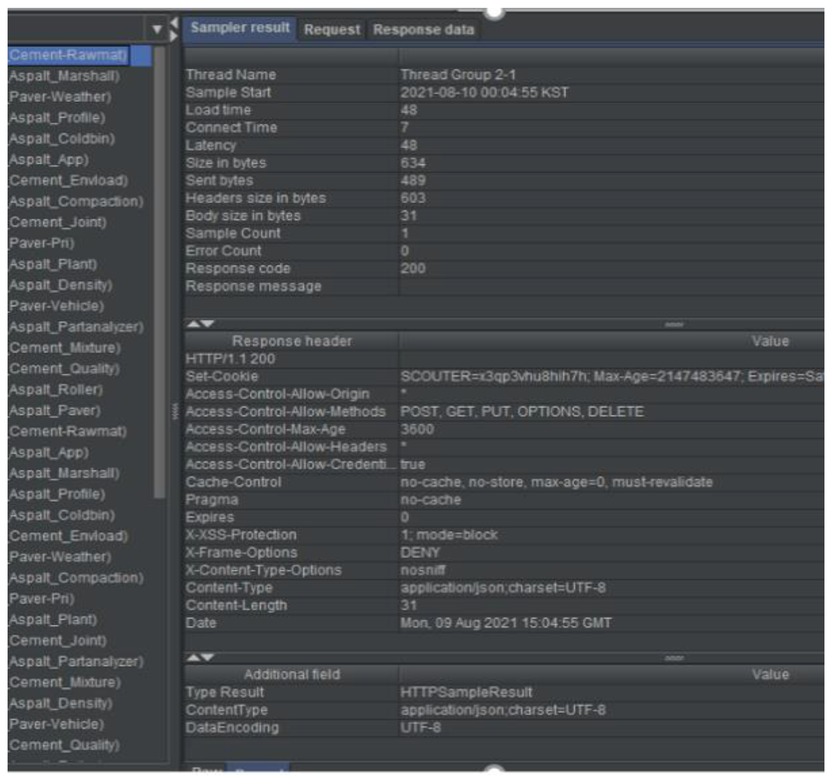The height and width of the screenshot is (779, 830).
Task: Select the Paver-Vehicle result in list
Action: click(x=56, y=306)
